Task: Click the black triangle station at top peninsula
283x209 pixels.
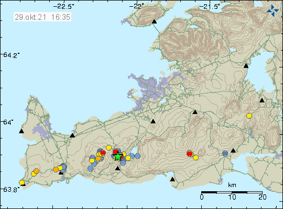Action: point(154,21)
